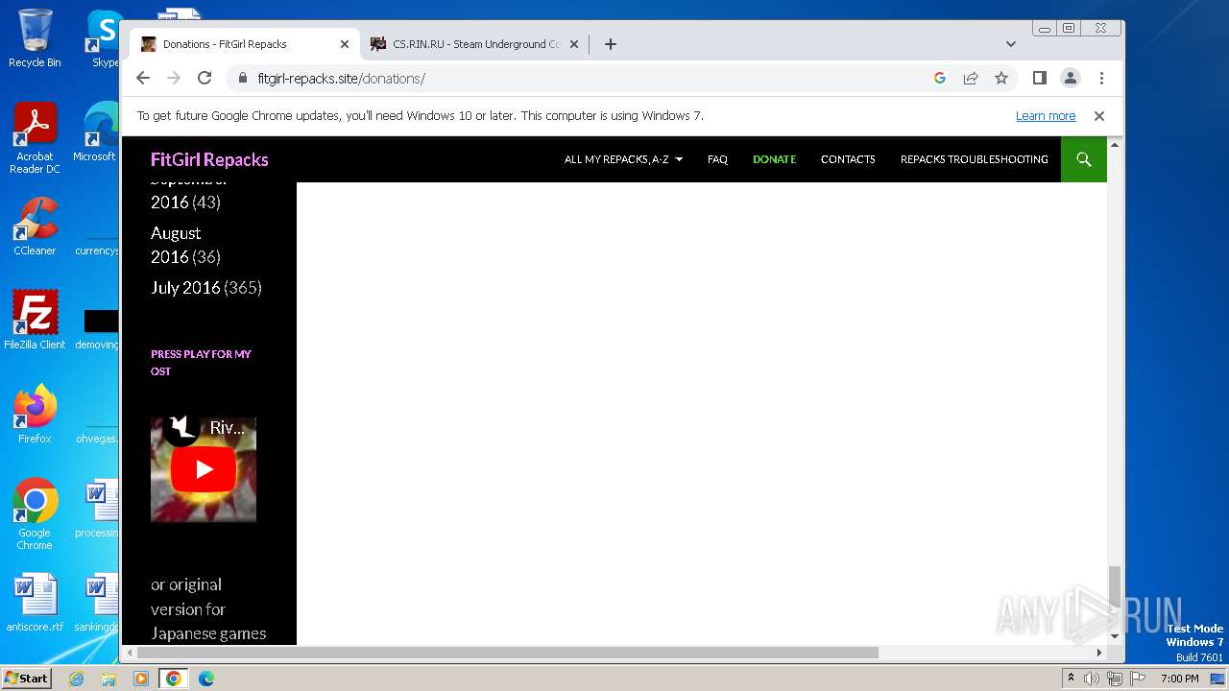Show hidden tray icons arrow
1229x691 pixels.
coord(1072,679)
